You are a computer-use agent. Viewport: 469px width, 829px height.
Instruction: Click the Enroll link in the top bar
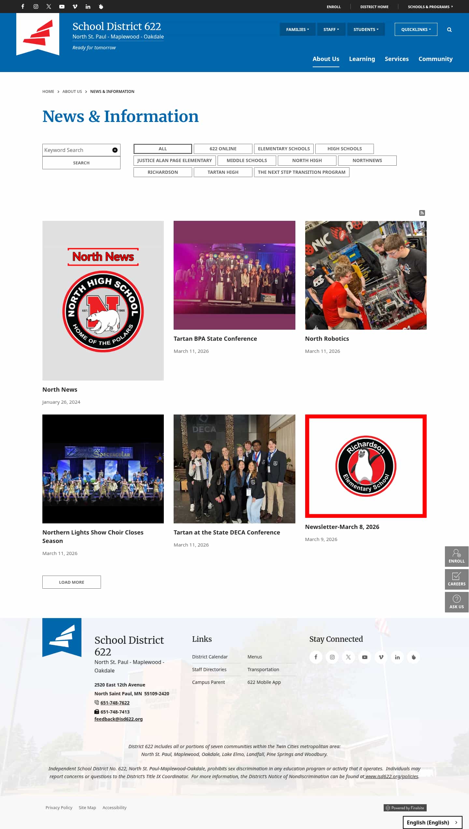334,7
